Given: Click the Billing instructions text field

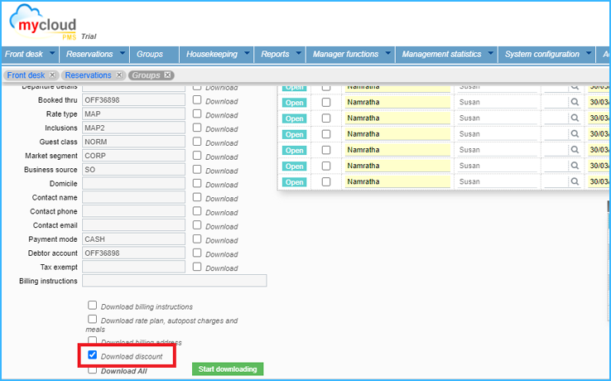Looking at the screenshot, I should 174,281.
